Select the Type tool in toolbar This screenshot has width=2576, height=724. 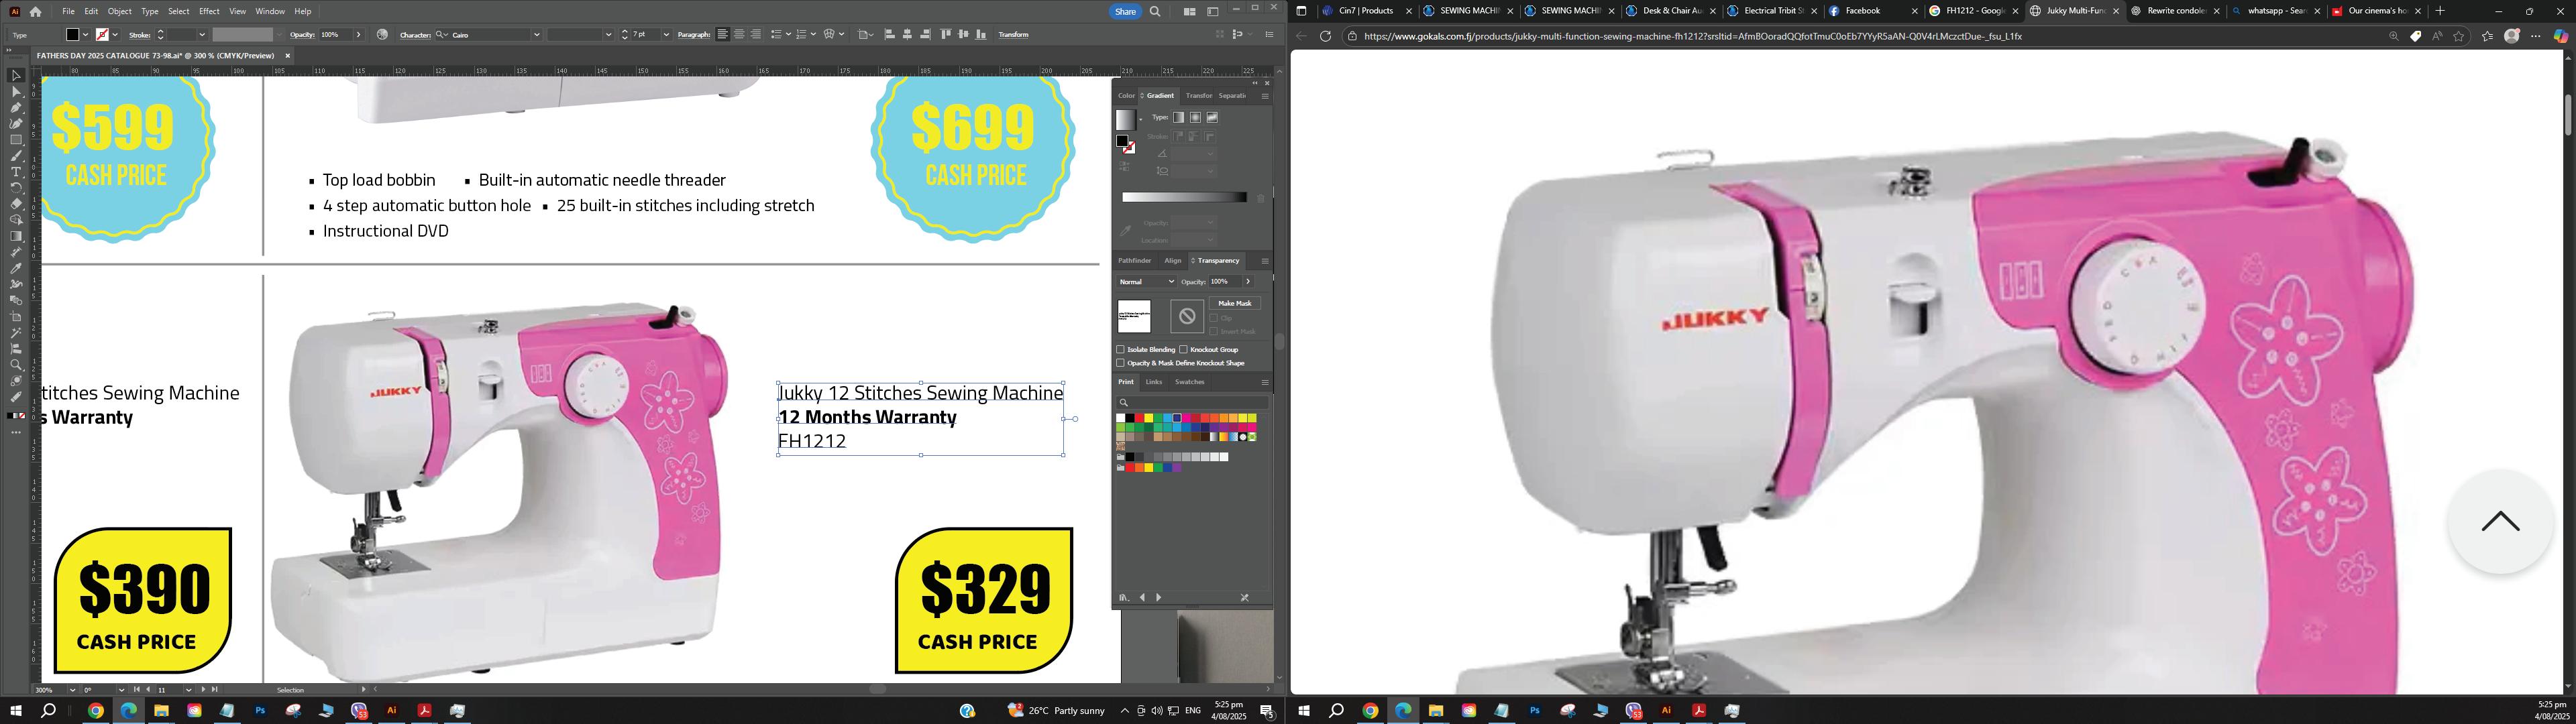click(16, 172)
